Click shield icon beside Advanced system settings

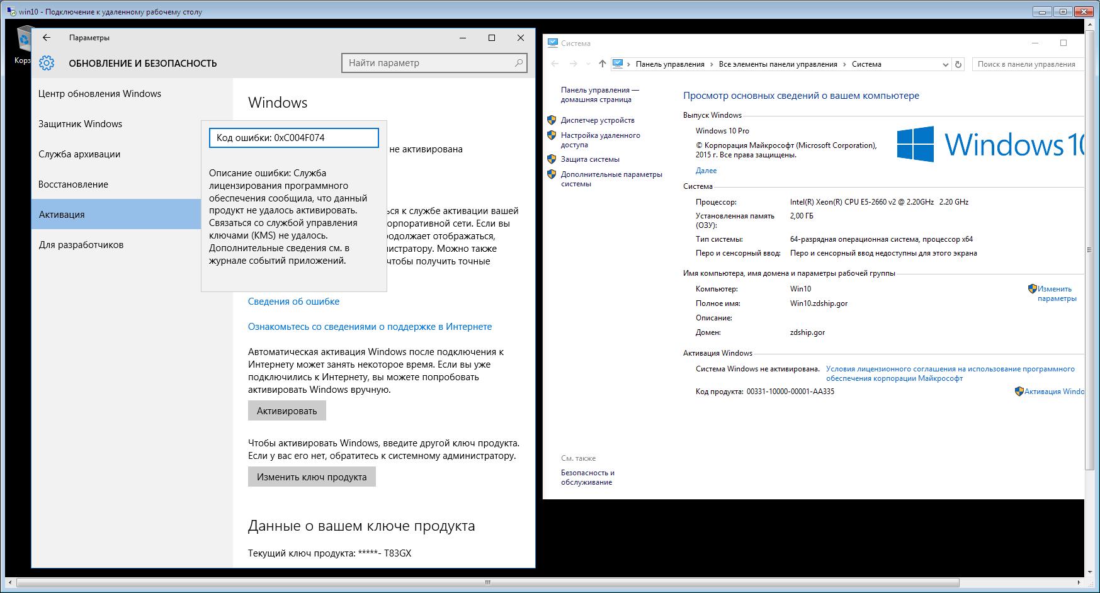(x=552, y=174)
